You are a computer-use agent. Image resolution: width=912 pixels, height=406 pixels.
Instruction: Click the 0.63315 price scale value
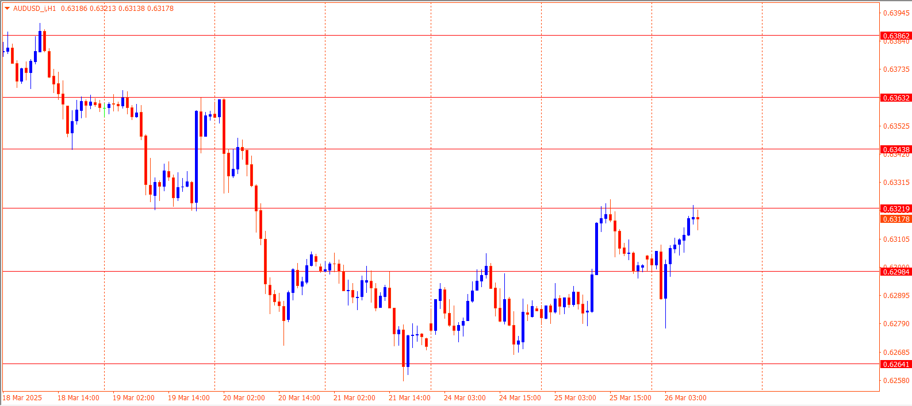tap(896, 183)
